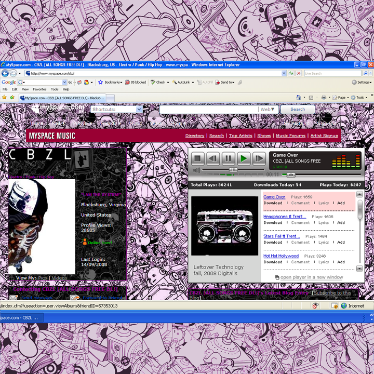Open the Tools menu in menu bar
This screenshot has height=374, width=374.
55,89
